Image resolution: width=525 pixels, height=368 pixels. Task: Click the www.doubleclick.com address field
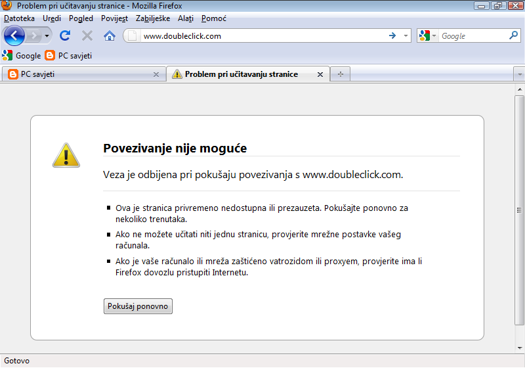pos(263,36)
